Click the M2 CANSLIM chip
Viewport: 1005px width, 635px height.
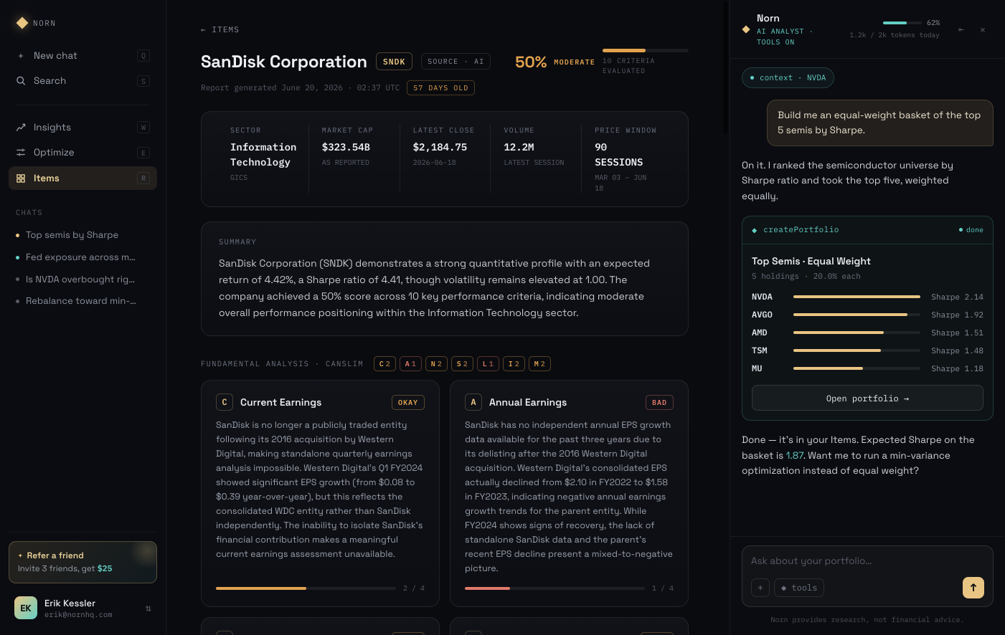[539, 364]
